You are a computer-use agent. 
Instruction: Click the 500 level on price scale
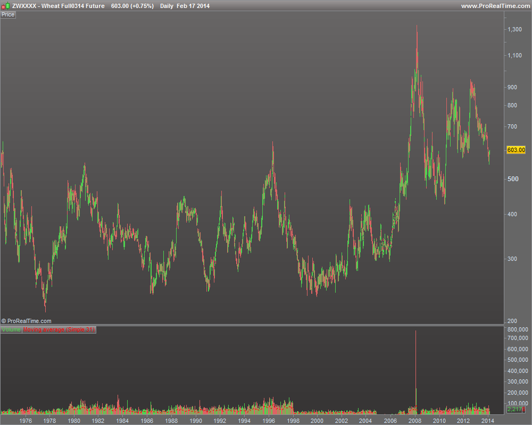(x=512, y=179)
